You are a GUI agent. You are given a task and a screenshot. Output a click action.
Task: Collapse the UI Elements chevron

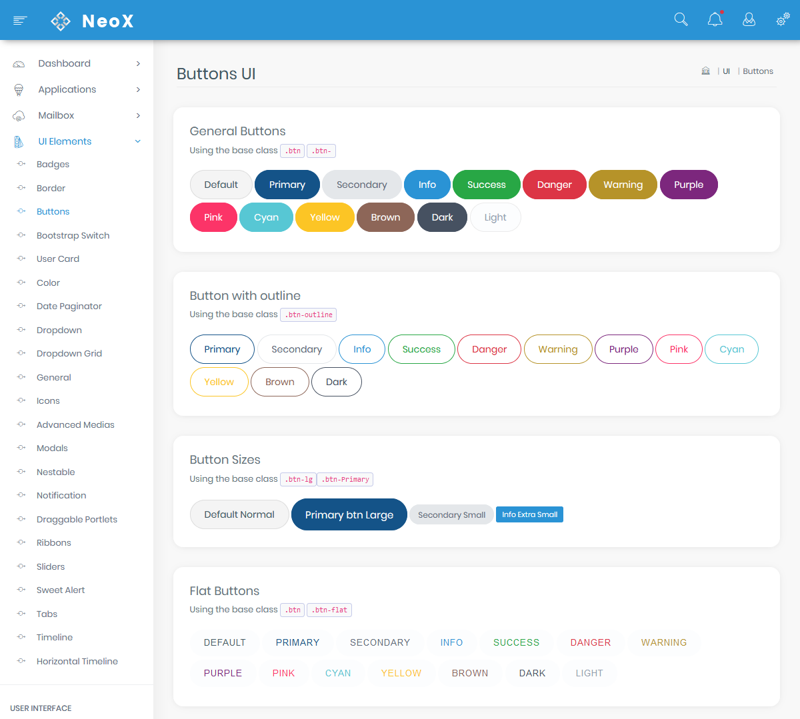click(138, 141)
